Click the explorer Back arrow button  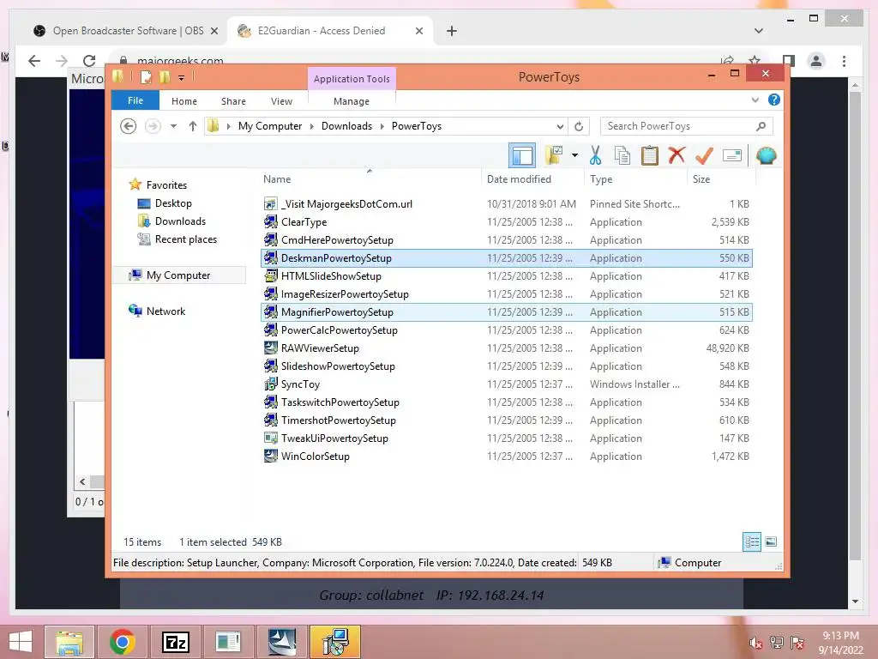tap(129, 126)
